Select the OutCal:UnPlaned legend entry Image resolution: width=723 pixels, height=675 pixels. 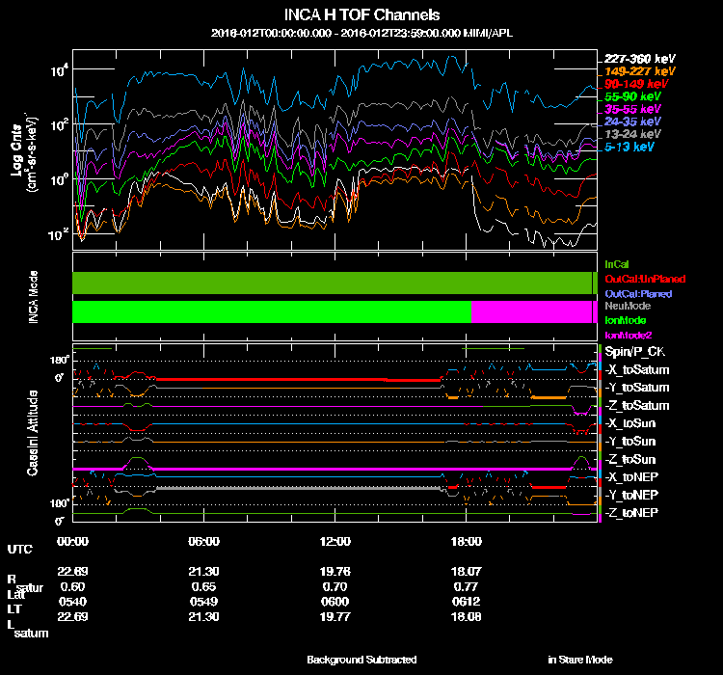click(645, 279)
